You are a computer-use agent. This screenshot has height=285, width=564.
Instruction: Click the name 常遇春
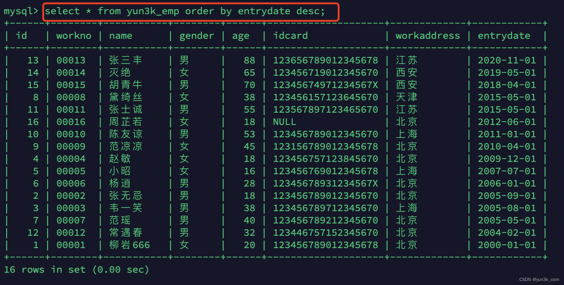coord(126,233)
